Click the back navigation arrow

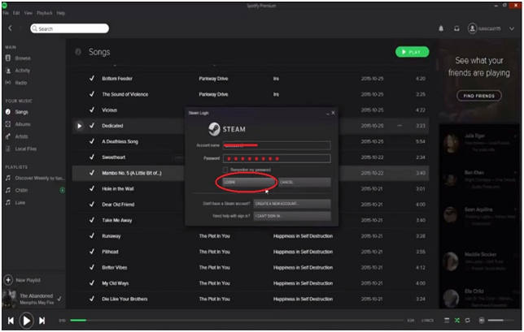10,28
